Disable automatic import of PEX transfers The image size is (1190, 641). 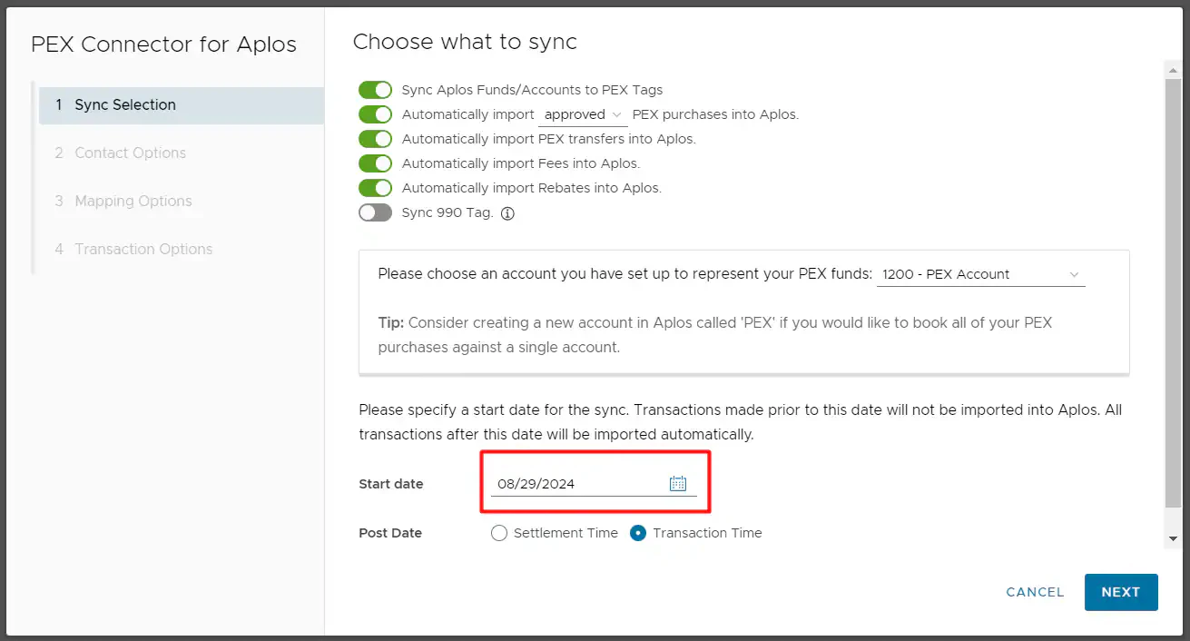(375, 139)
